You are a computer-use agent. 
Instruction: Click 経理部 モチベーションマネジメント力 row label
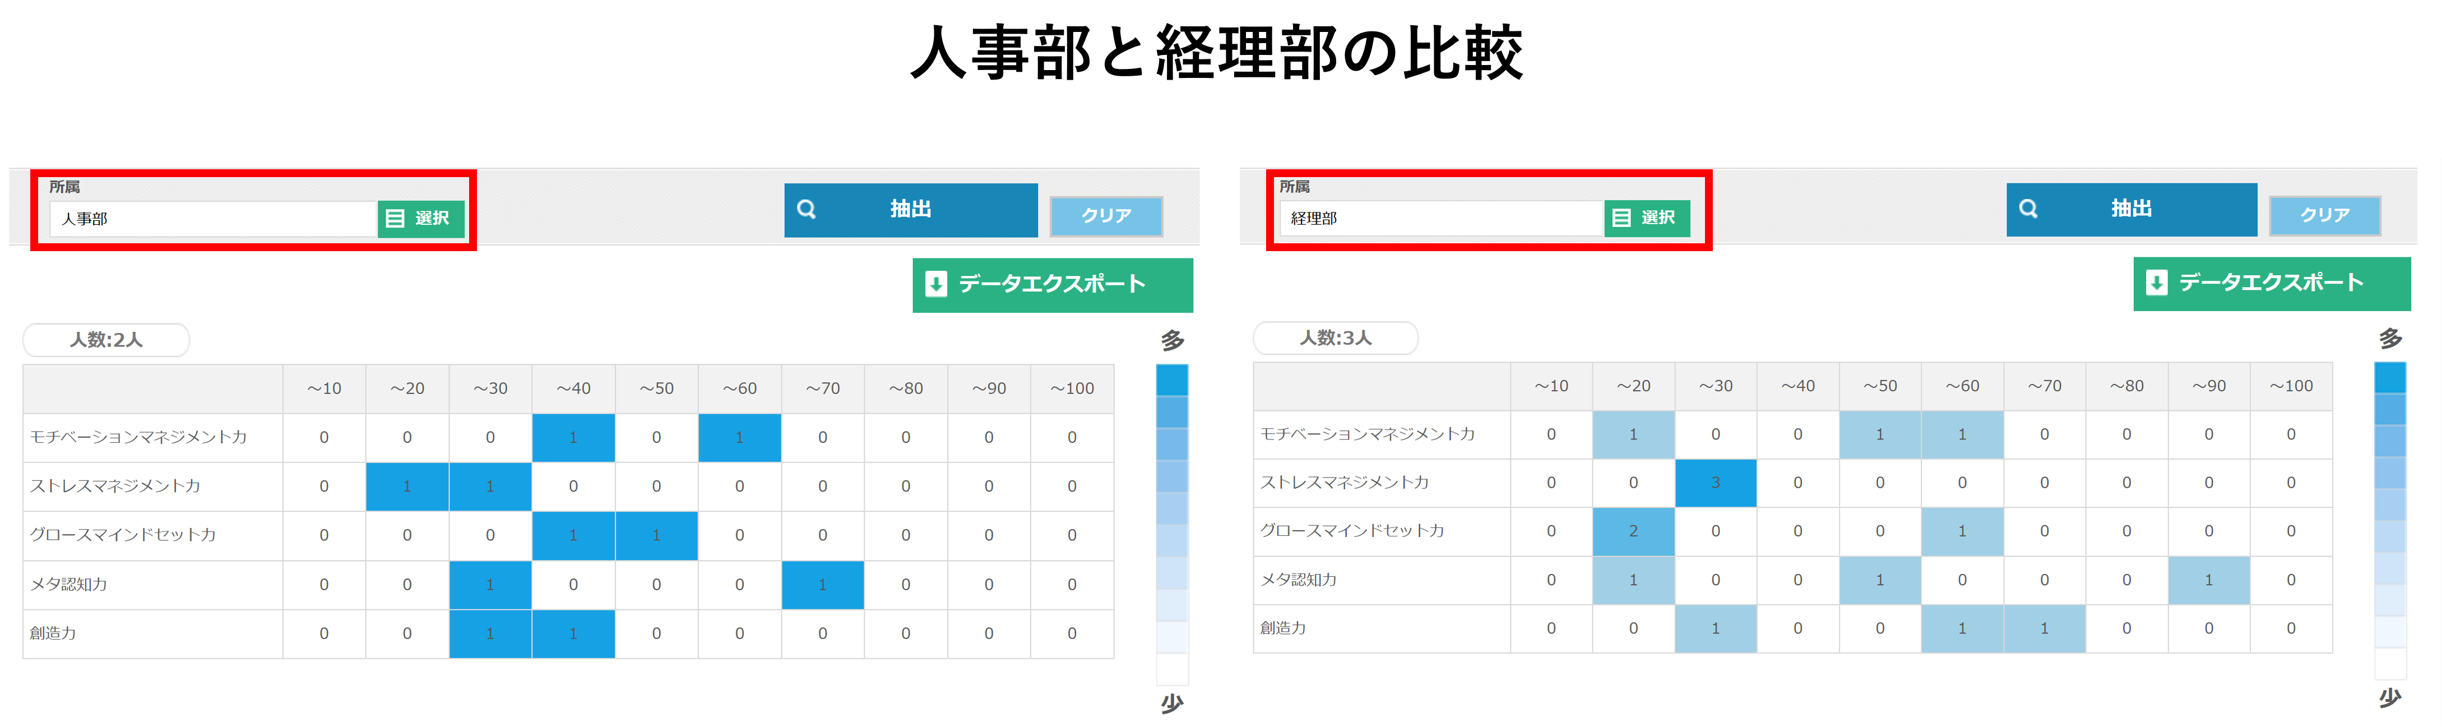pos(1368,434)
